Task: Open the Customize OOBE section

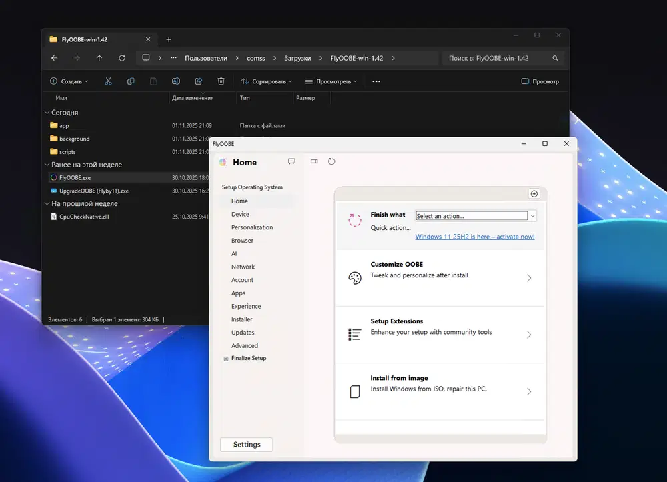Action: click(440, 278)
